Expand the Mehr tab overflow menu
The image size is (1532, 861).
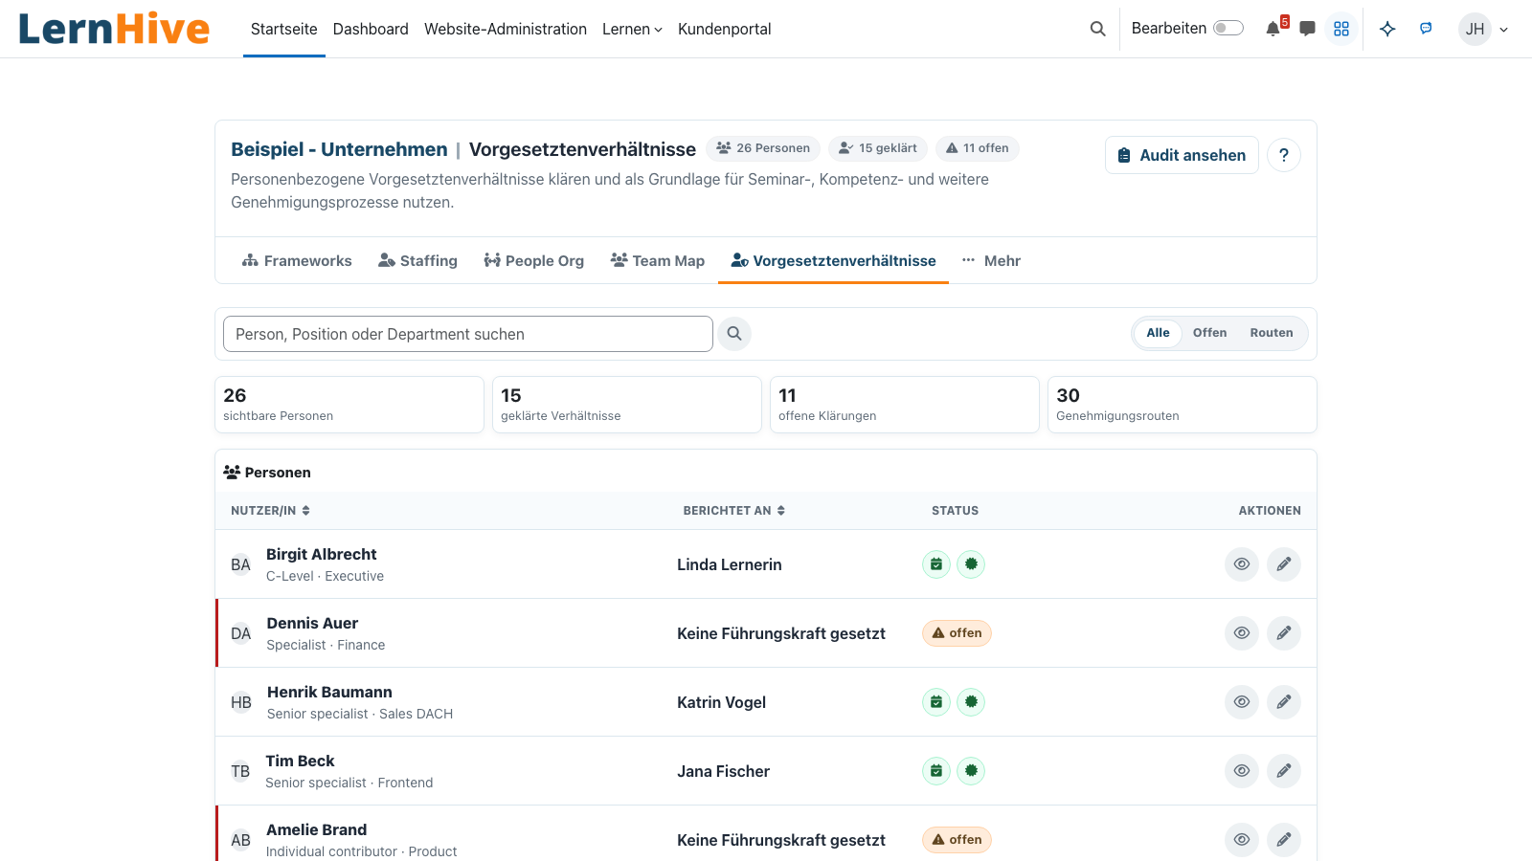coord(991,261)
